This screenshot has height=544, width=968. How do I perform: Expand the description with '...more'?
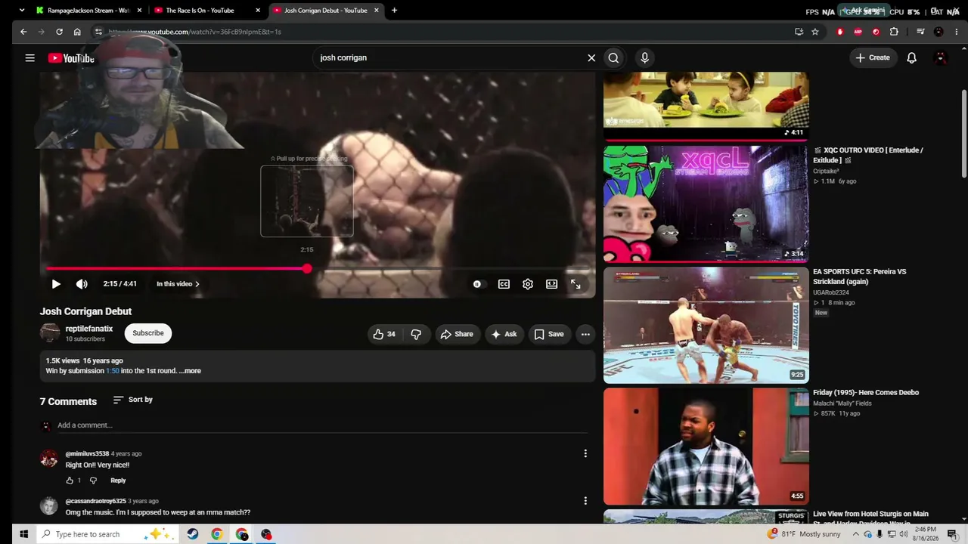tap(191, 371)
